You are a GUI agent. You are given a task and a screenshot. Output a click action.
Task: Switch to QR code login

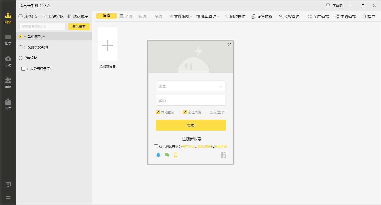[x=223, y=155]
